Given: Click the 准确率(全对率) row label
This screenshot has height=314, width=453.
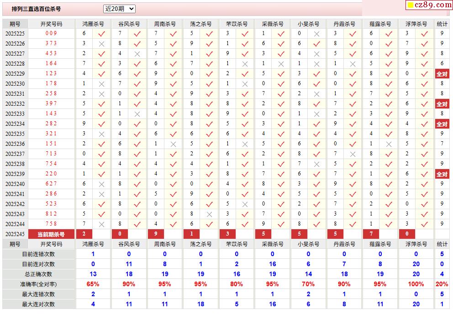Looking at the screenshot, I should [38, 284].
